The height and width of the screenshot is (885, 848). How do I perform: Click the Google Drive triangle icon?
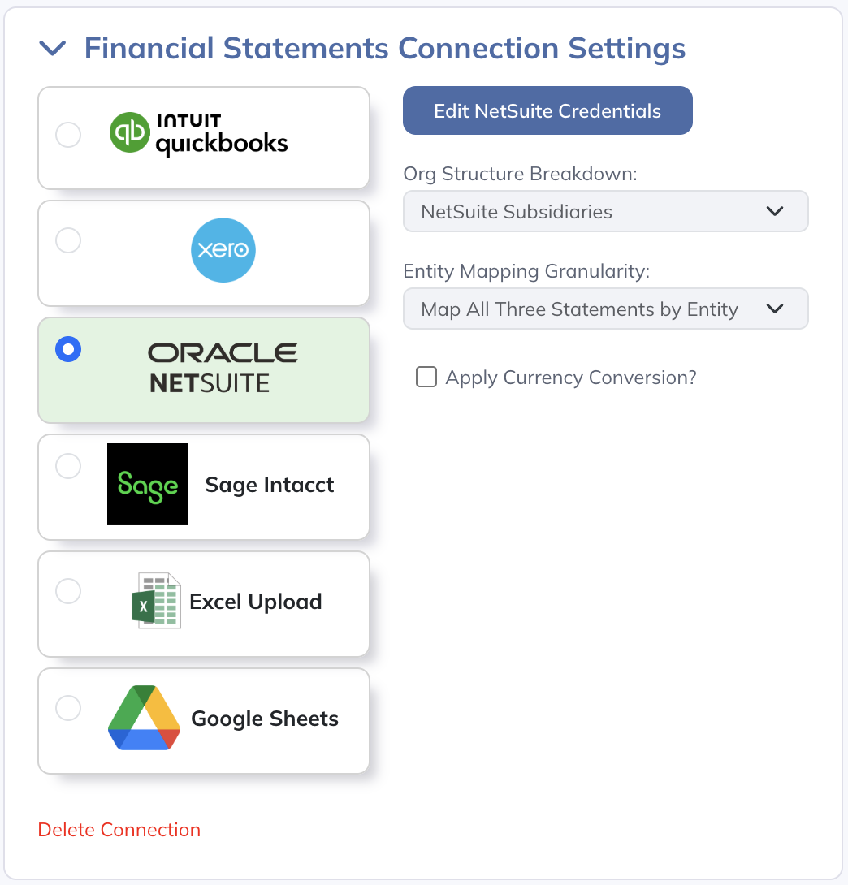click(x=144, y=718)
